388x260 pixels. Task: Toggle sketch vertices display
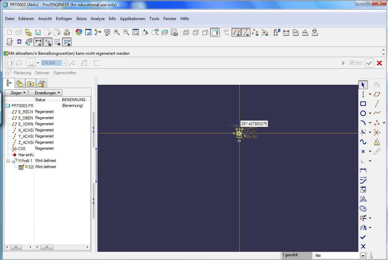pyautogui.click(x=67, y=42)
